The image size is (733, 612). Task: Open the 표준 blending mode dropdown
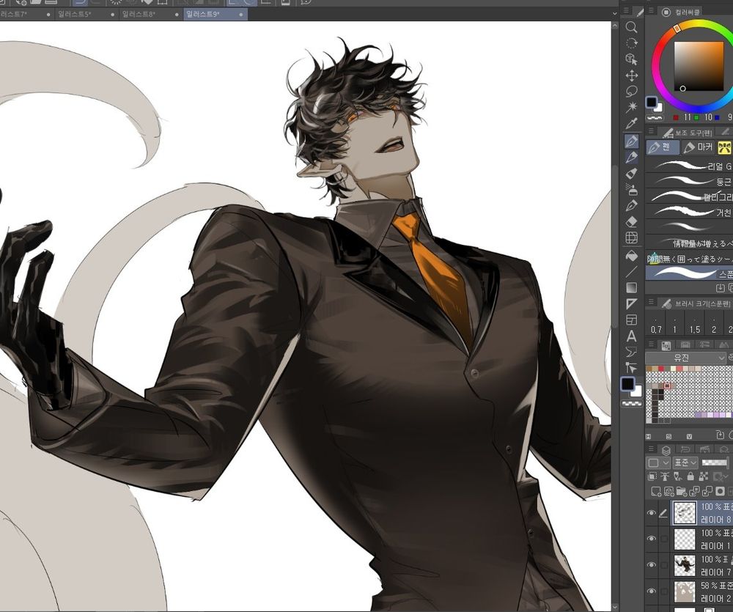coord(685,463)
